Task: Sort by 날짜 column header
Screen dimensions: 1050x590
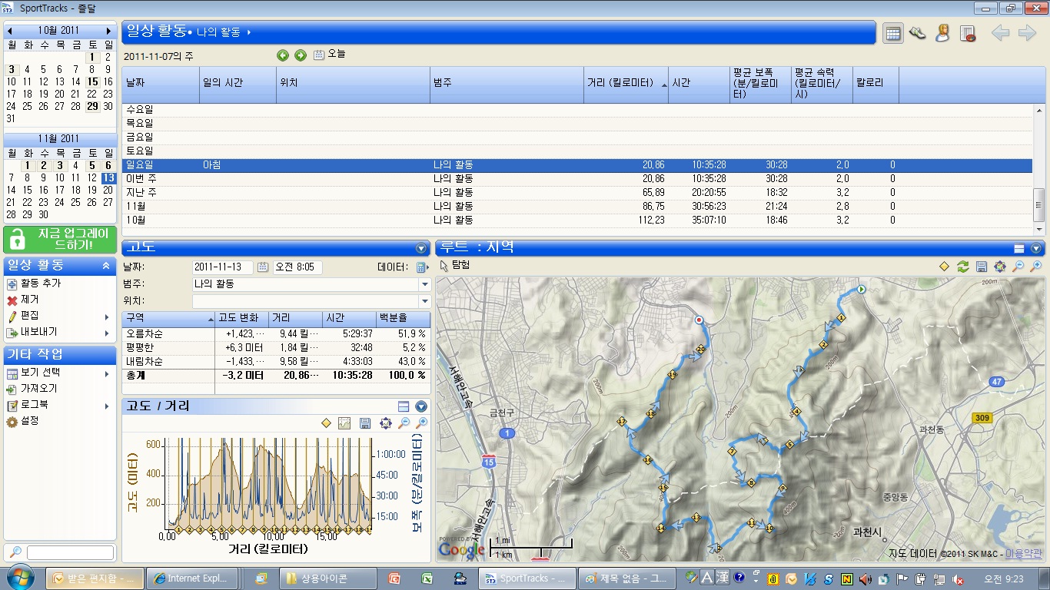Action: 161,85
